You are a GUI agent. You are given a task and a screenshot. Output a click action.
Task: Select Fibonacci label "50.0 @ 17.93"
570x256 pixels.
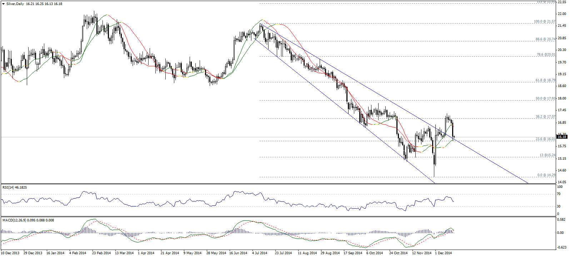(545, 98)
